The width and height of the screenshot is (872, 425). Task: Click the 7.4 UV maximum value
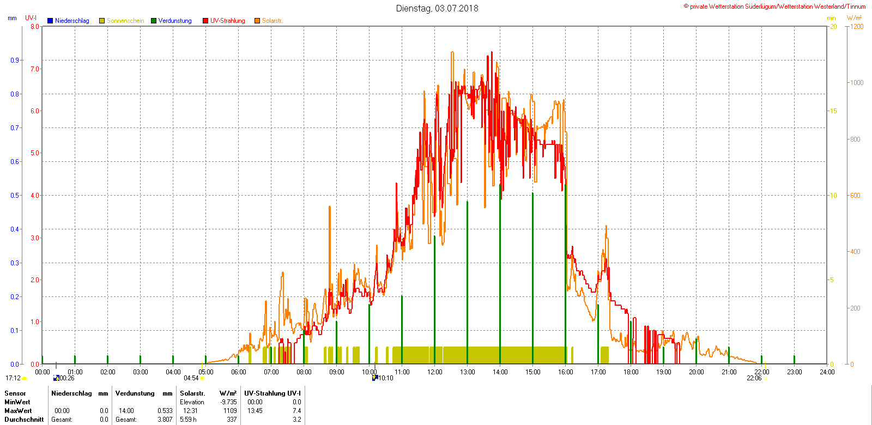click(x=297, y=411)
